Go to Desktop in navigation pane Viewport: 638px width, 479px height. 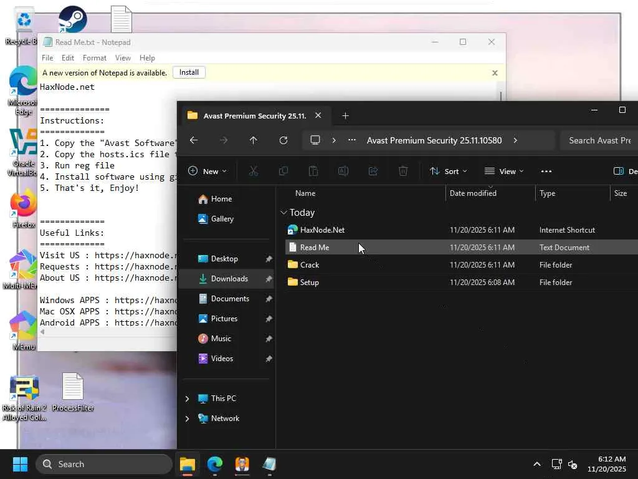click(226, 259)
